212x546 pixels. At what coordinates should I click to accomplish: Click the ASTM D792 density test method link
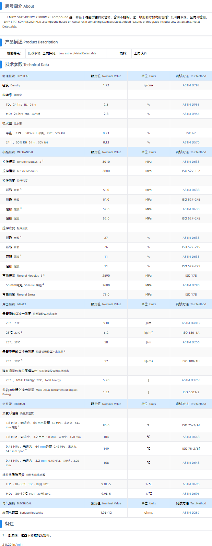(x=191, y=85)
